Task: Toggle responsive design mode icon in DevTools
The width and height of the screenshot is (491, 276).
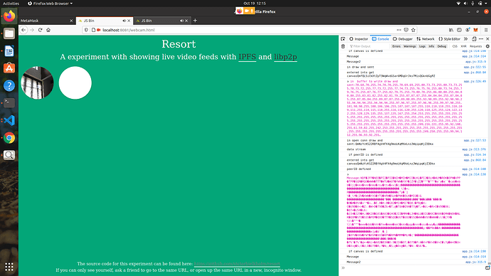Action: (x=474, y=39)
